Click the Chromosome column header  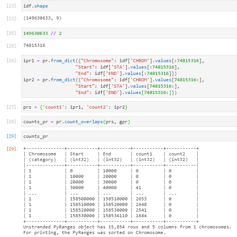pyautogui.click(x=42, y=154)
